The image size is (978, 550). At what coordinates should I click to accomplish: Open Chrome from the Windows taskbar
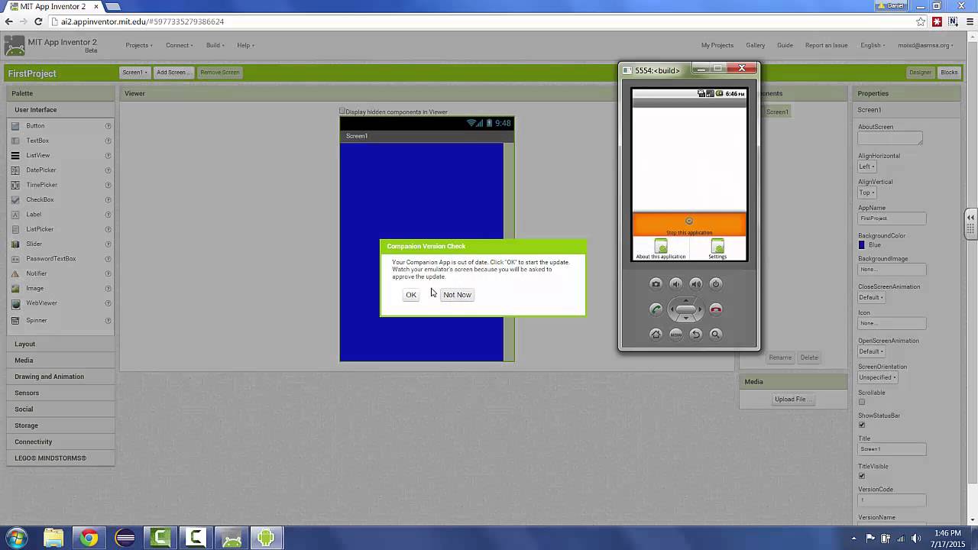click(89, 539)
